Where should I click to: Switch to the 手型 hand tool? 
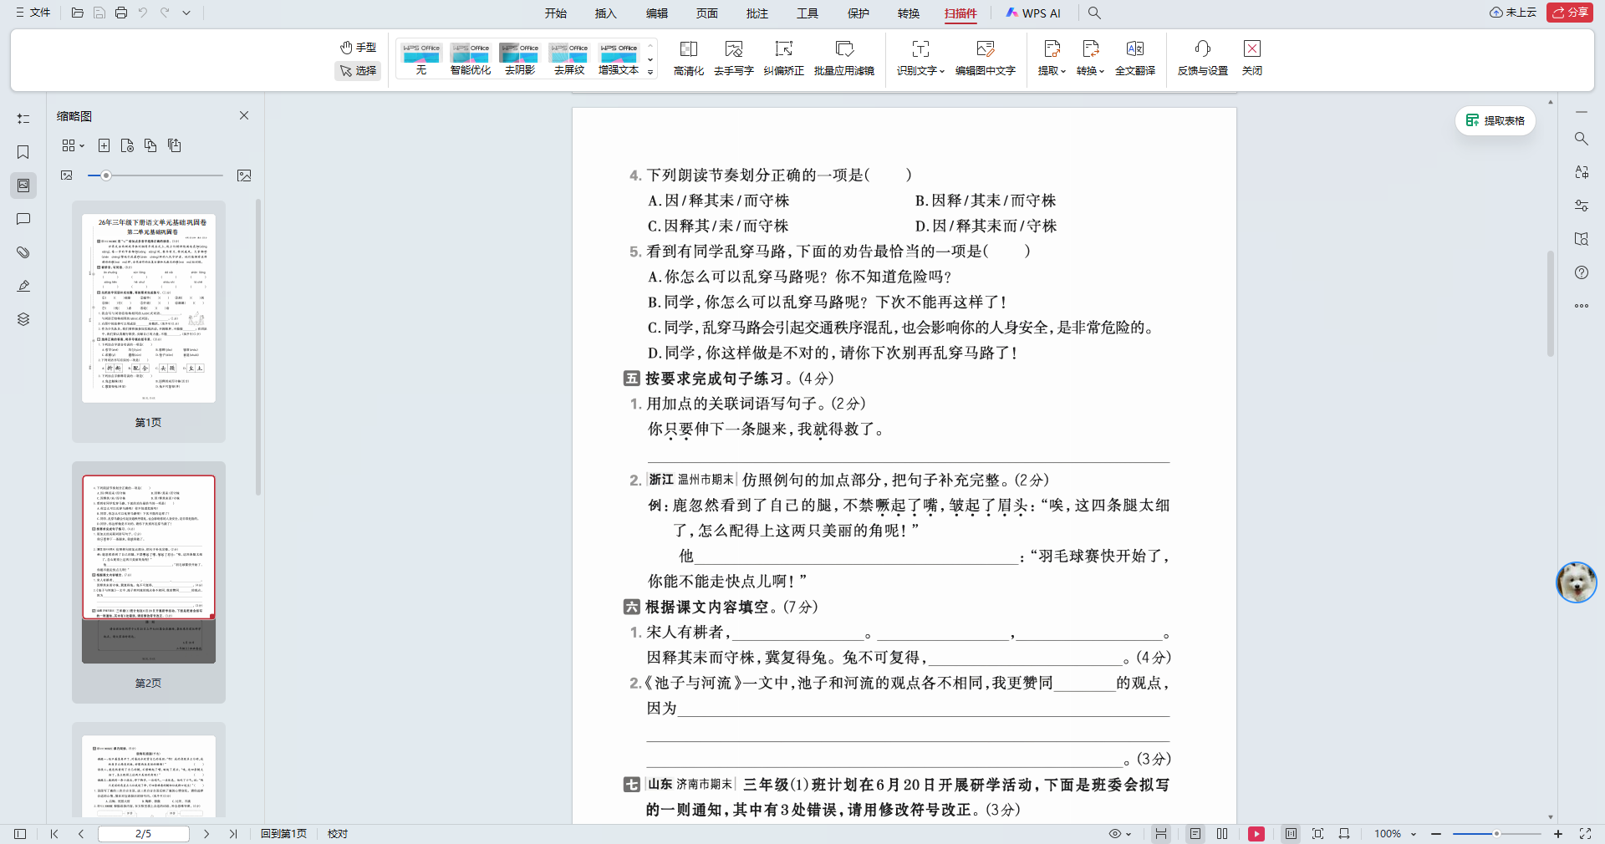358,48
